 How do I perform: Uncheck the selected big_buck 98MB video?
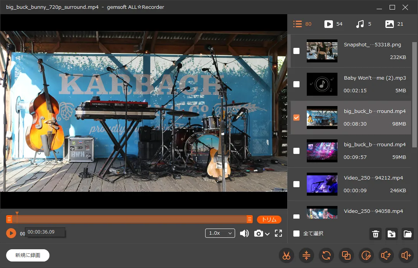coord(296,118)
